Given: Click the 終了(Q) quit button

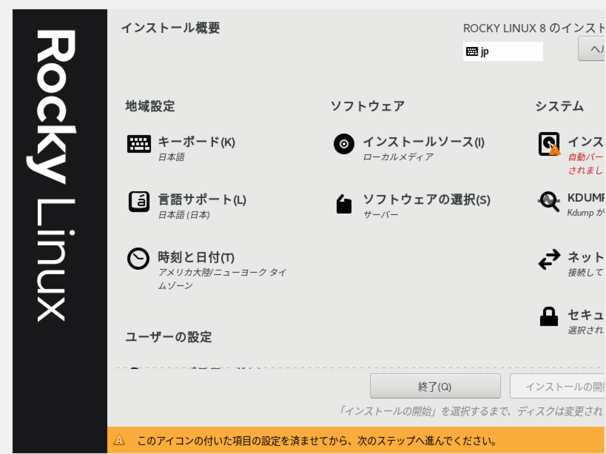Looking at the screenshot, I should [435, 386].
